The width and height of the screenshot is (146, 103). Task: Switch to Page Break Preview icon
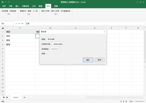126,102
